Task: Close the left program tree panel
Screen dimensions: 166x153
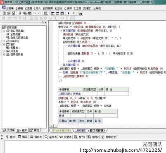Action: pyautogui.click(x=45, y=22)
